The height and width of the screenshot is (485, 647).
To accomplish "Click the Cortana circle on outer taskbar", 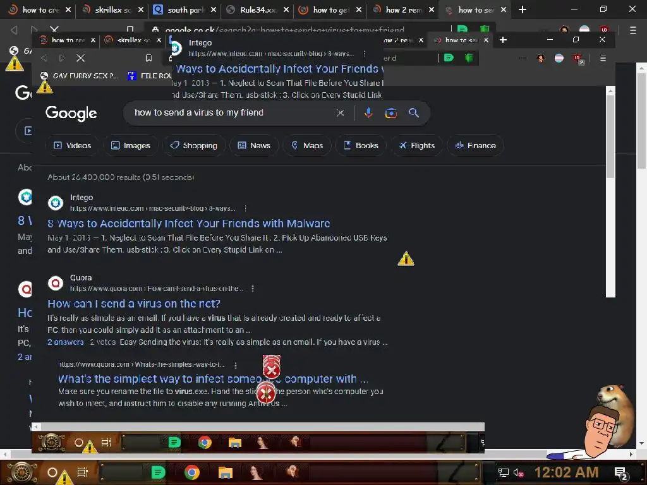I will pos(52,472).
